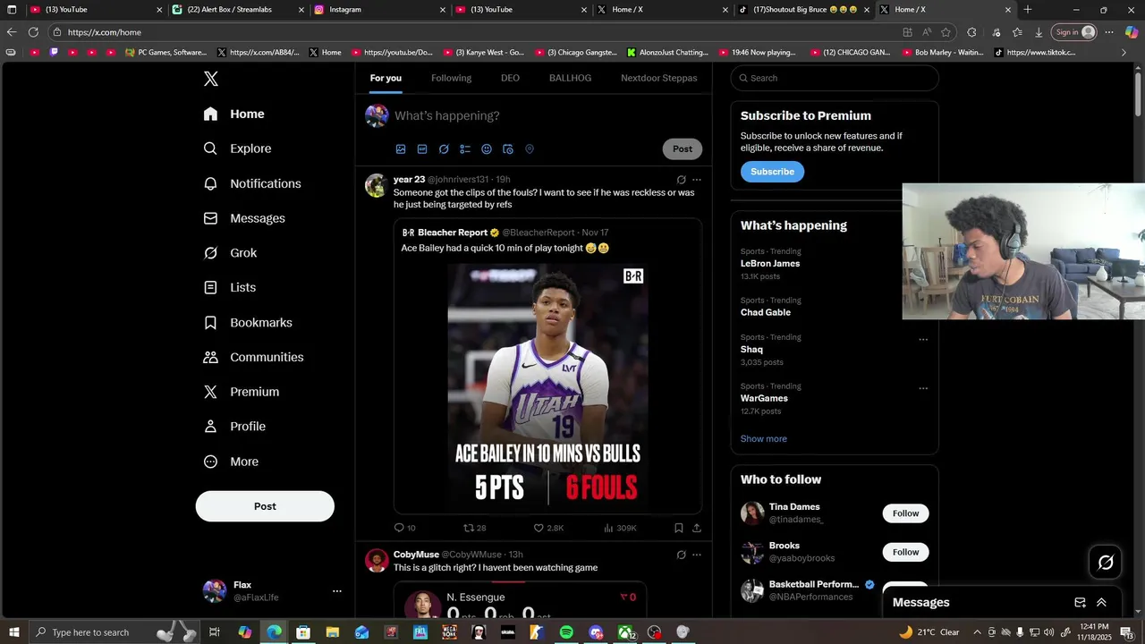The height and width of the screenshot is (644, 1145).
Task: Open Lists from the sidebar
Action: pyautogui.click(x=229, y=288)
